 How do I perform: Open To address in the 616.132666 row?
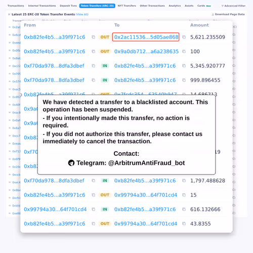click(145, 209)
